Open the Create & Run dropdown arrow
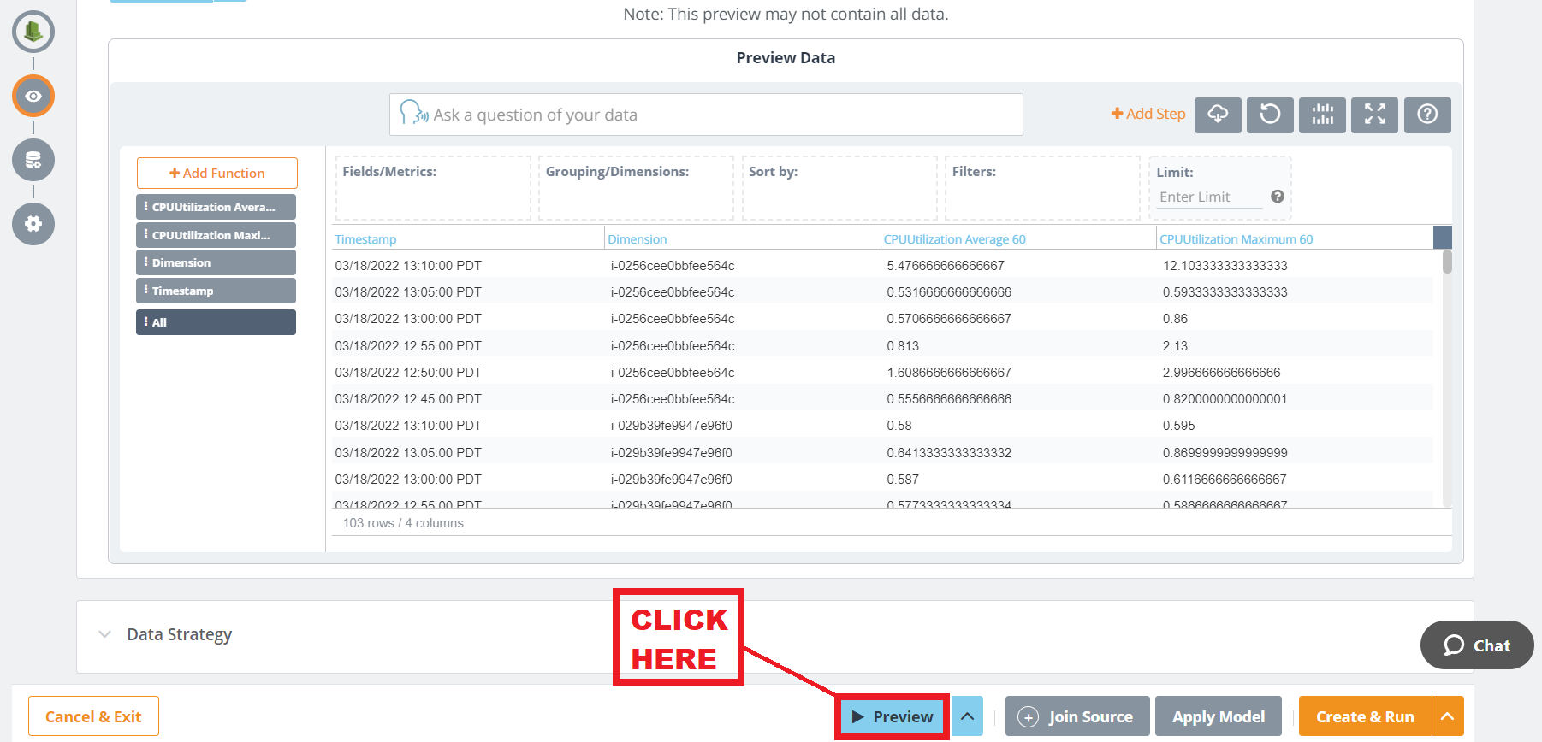Image resolution: width=1542 pixels, height=742 pixels. point(1447,716)
